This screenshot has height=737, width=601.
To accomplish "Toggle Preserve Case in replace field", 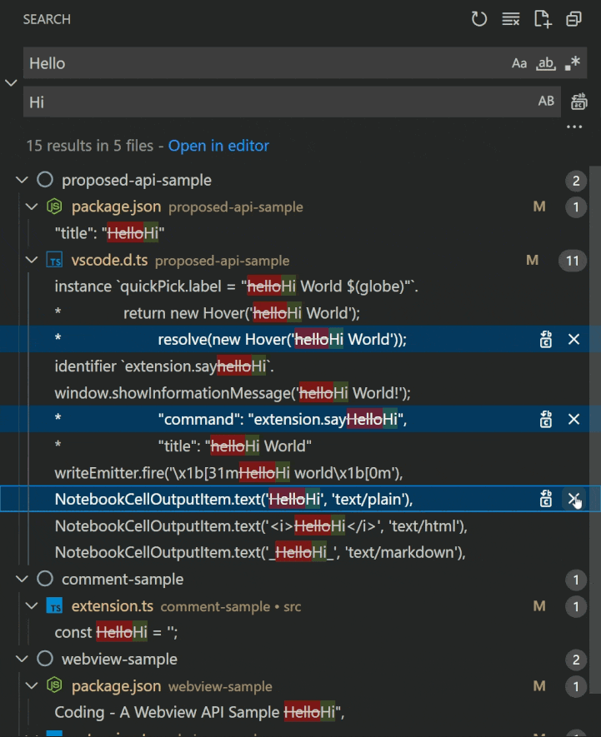I will point(546,102).
